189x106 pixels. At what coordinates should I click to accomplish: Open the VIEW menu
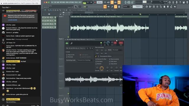(x=67, y=2)
